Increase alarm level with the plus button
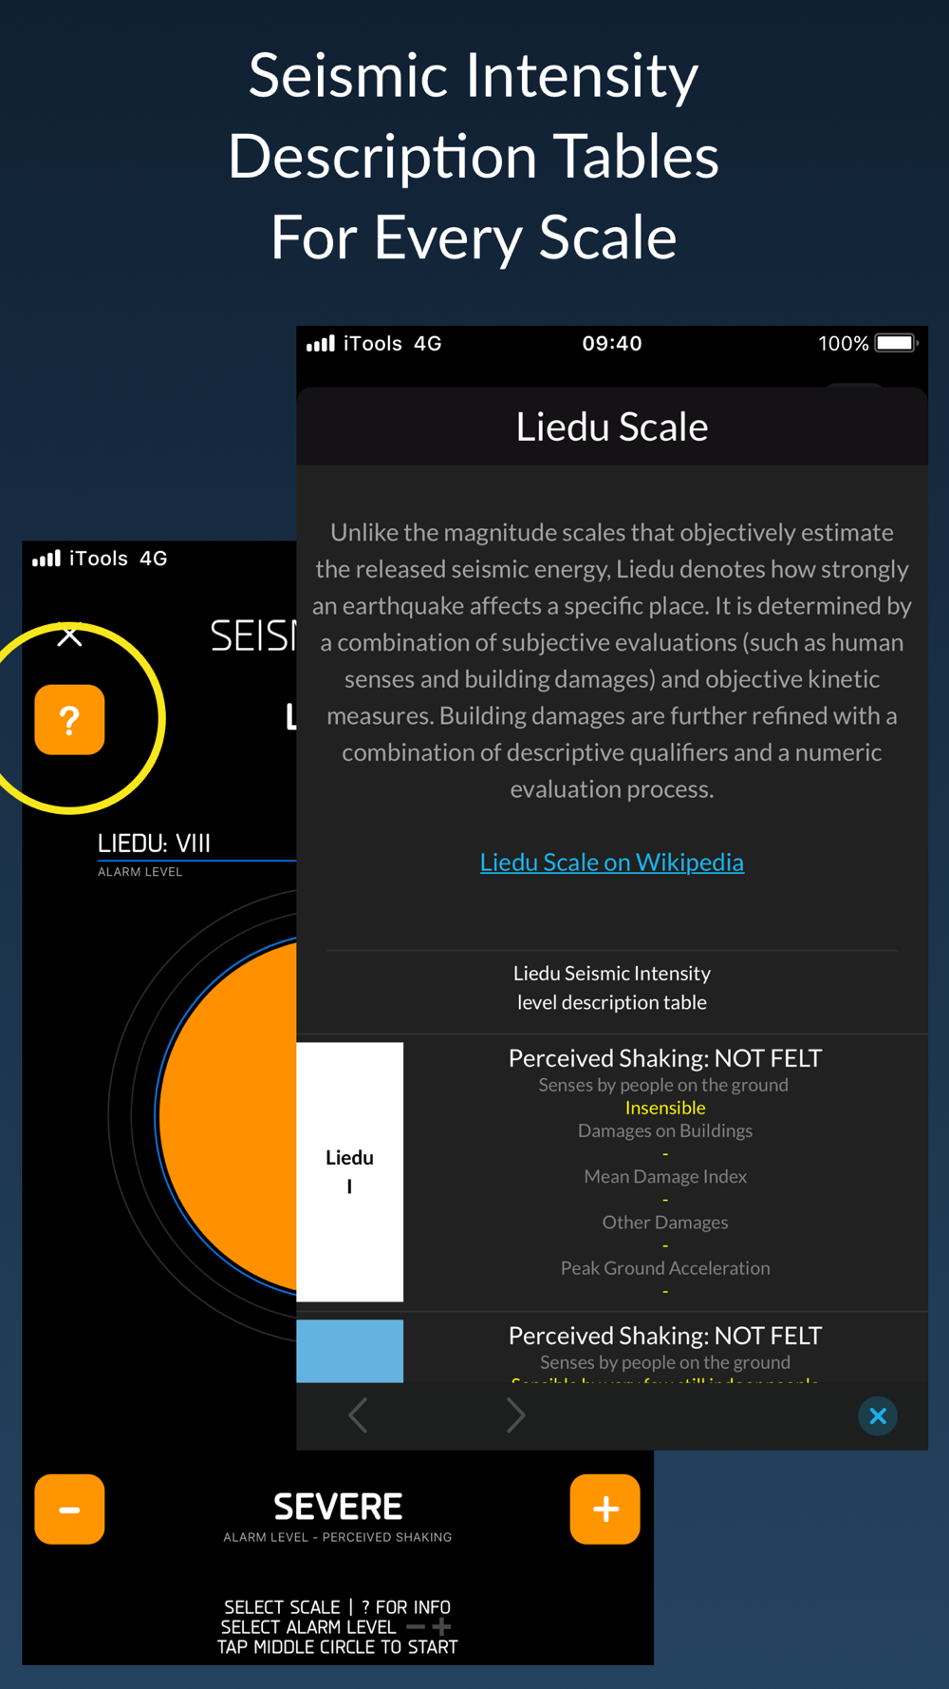949x1689 pixels. (605, 1509)
